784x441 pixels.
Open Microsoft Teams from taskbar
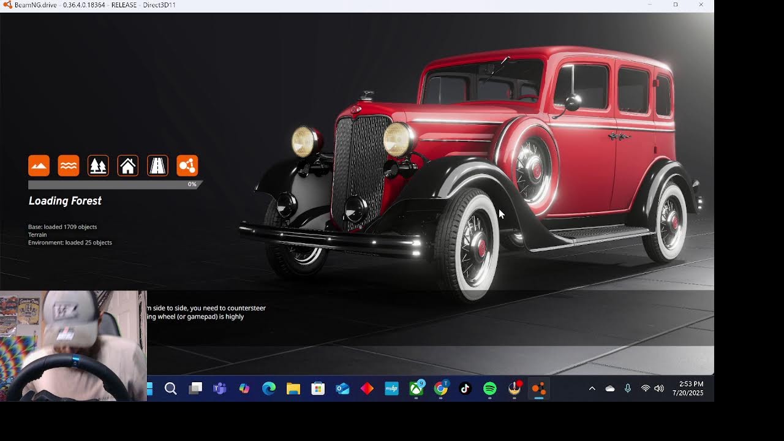tap(220, 388)
